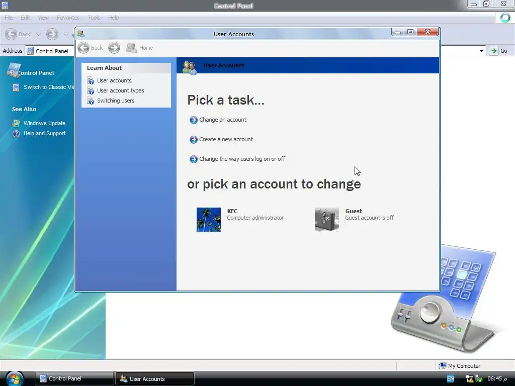Click the See Also sidebar header
This screenshot has height=386, width=515.
24,109
